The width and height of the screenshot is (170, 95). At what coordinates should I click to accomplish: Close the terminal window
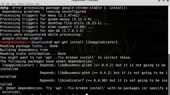[x=168, y=1]
